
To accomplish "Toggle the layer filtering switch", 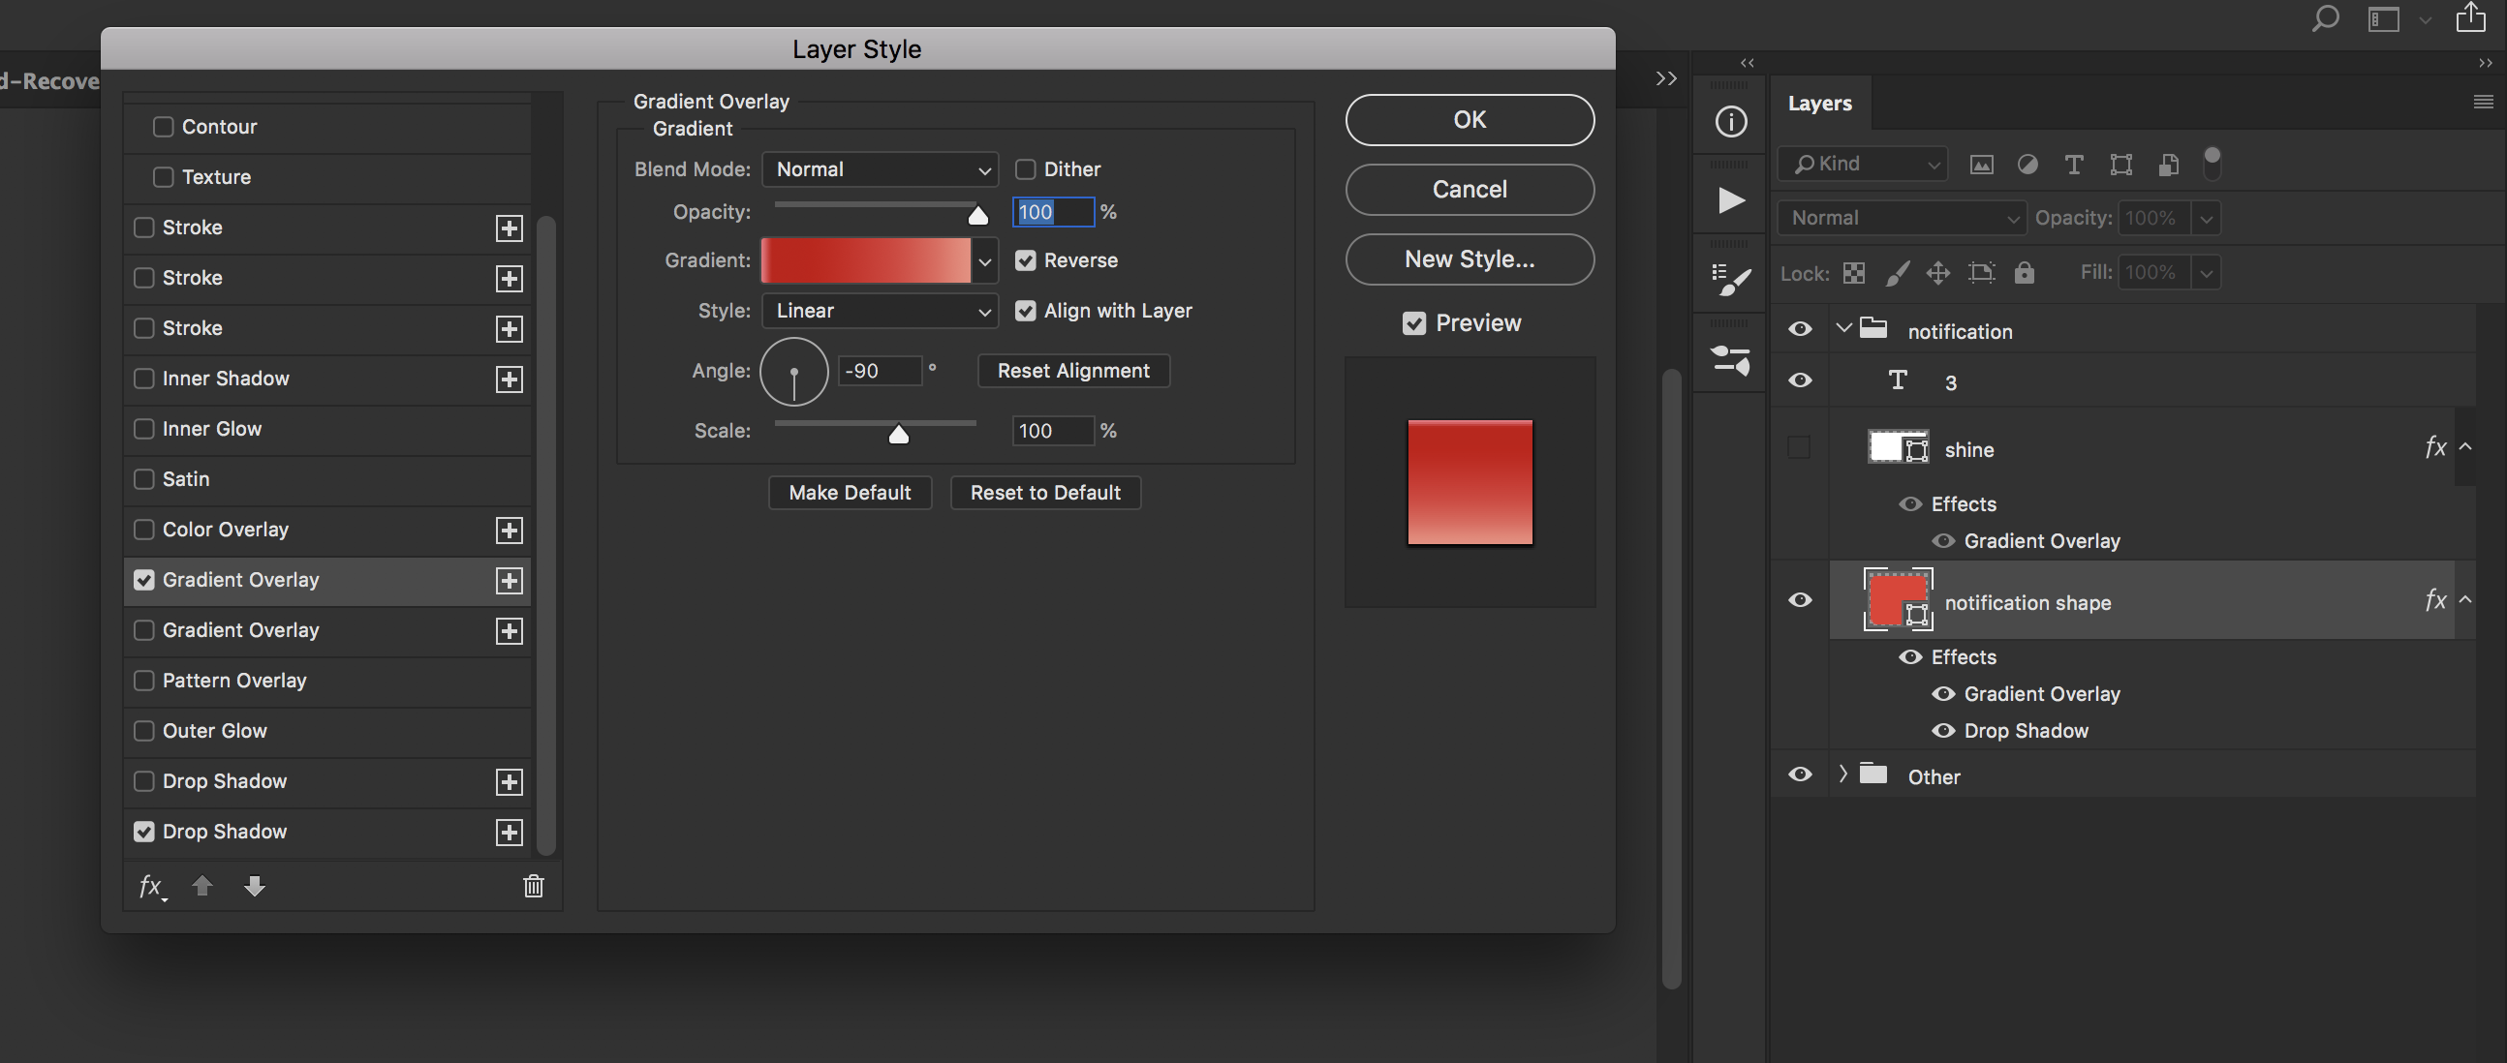I will coord(2213,163).
